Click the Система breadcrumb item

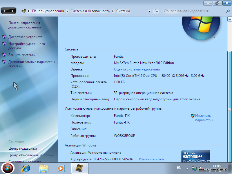123,11
